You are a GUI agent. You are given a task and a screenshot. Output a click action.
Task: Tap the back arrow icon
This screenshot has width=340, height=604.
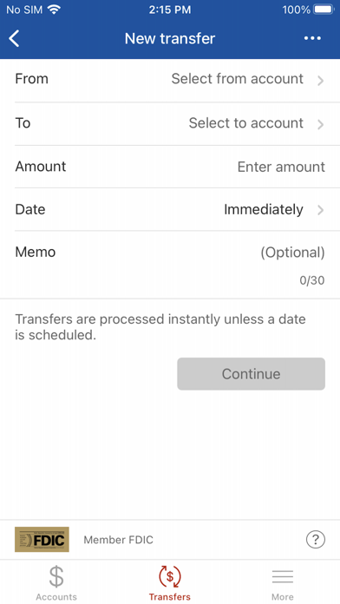[x=14, y=38]
